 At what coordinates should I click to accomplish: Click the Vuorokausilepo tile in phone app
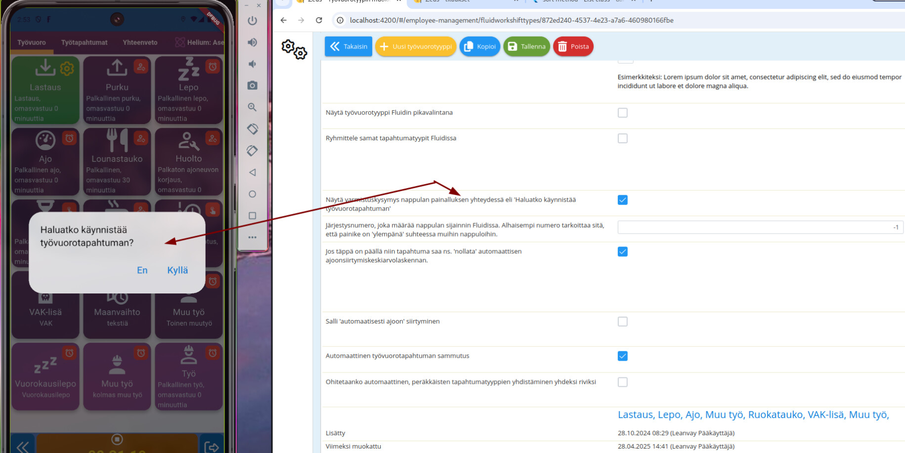tap(45, 376)
